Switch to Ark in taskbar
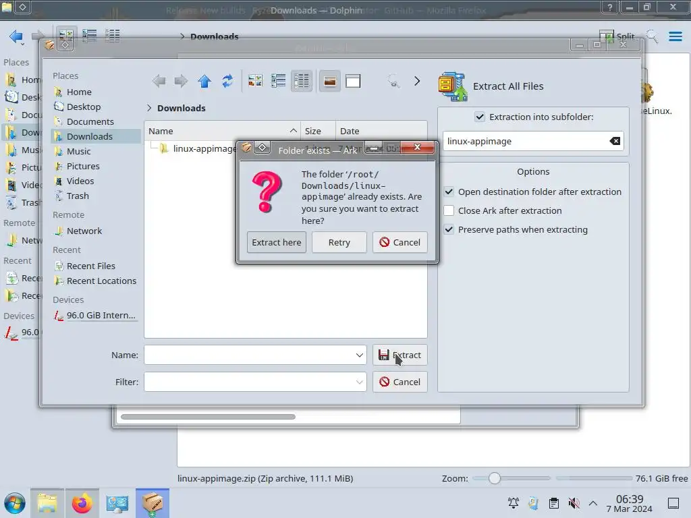 pos(153,503)
